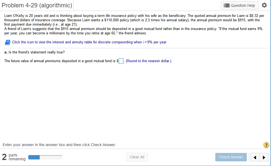The image size is (271, 166).
Task: Select the blue textbook icon beside the table link
Action: tap(8, 42)
